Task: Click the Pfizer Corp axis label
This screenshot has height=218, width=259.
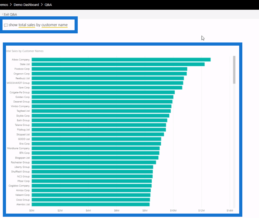Action: 24,181
